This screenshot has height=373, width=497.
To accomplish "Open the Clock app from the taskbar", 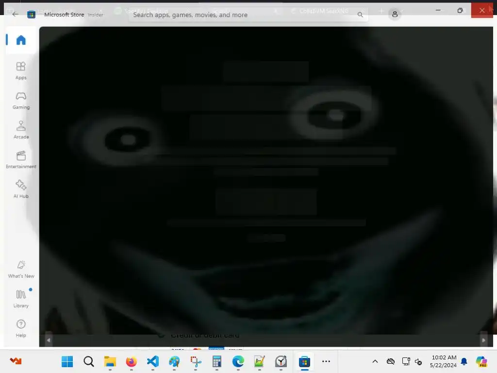I will click(x=281, y=361).
